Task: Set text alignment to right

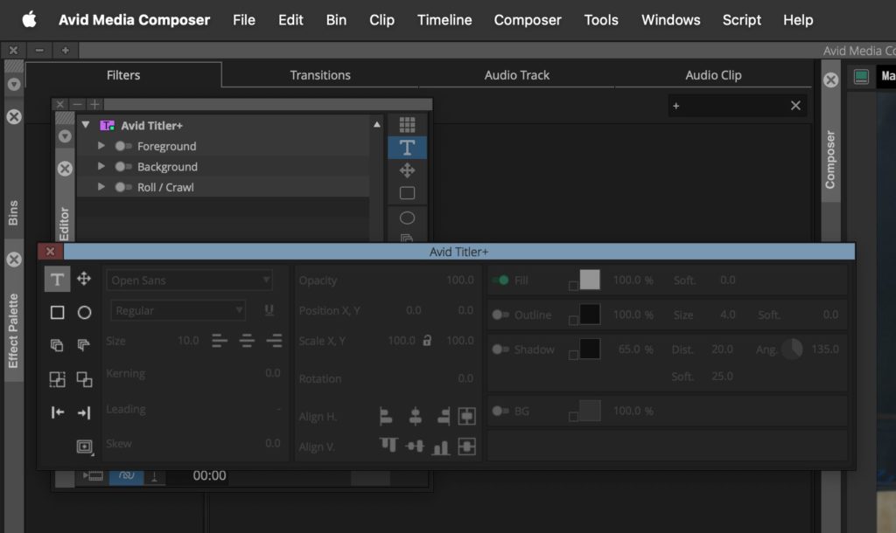Action: (x=274, y=341)
